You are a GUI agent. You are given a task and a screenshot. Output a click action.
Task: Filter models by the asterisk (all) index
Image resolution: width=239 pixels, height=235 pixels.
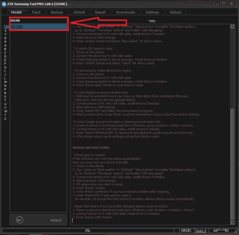(5, 27)
